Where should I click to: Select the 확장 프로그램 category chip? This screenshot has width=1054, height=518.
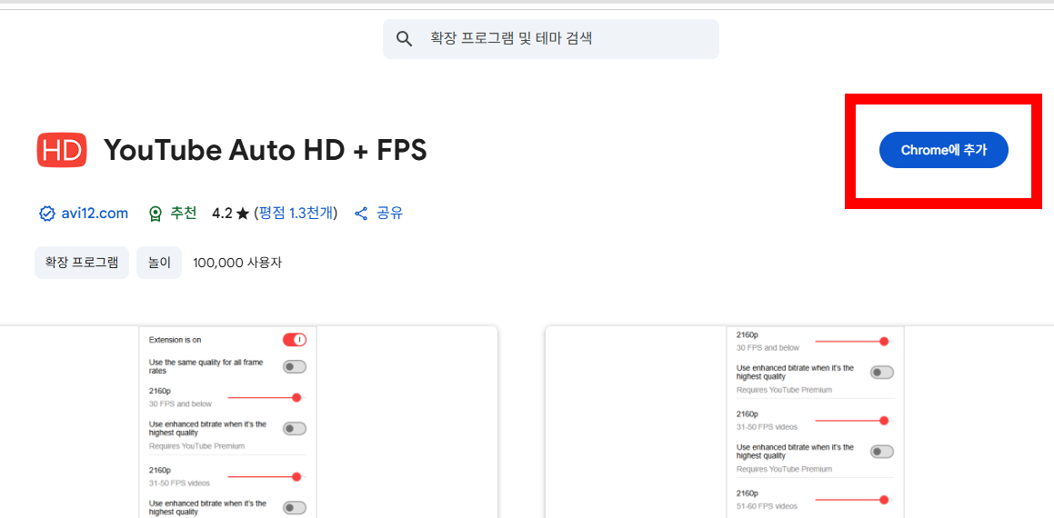(81, 262)
